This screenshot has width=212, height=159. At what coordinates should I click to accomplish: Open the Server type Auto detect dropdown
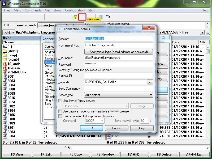point(118,95)
